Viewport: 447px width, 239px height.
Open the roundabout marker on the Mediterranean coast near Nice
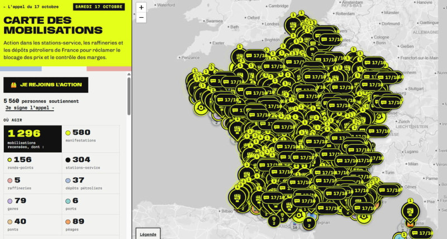point(364,217)
